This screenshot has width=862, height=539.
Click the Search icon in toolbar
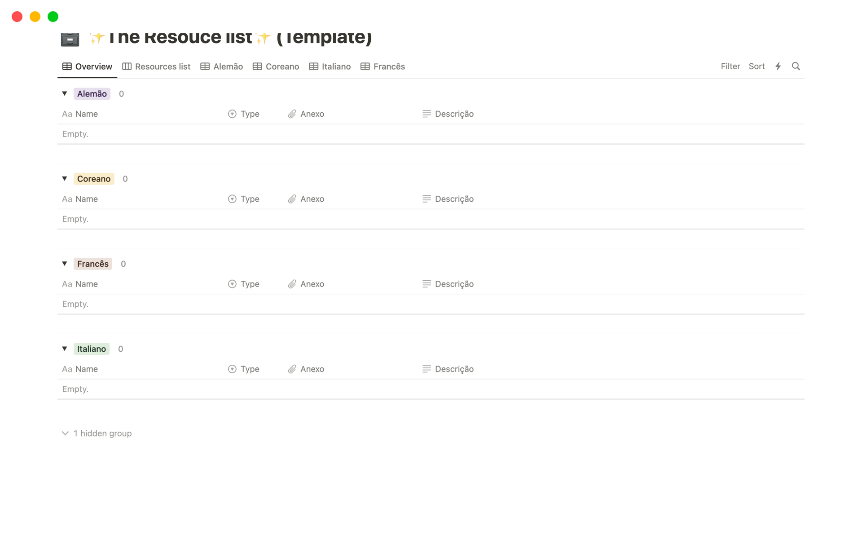click(x=796, y=66)
